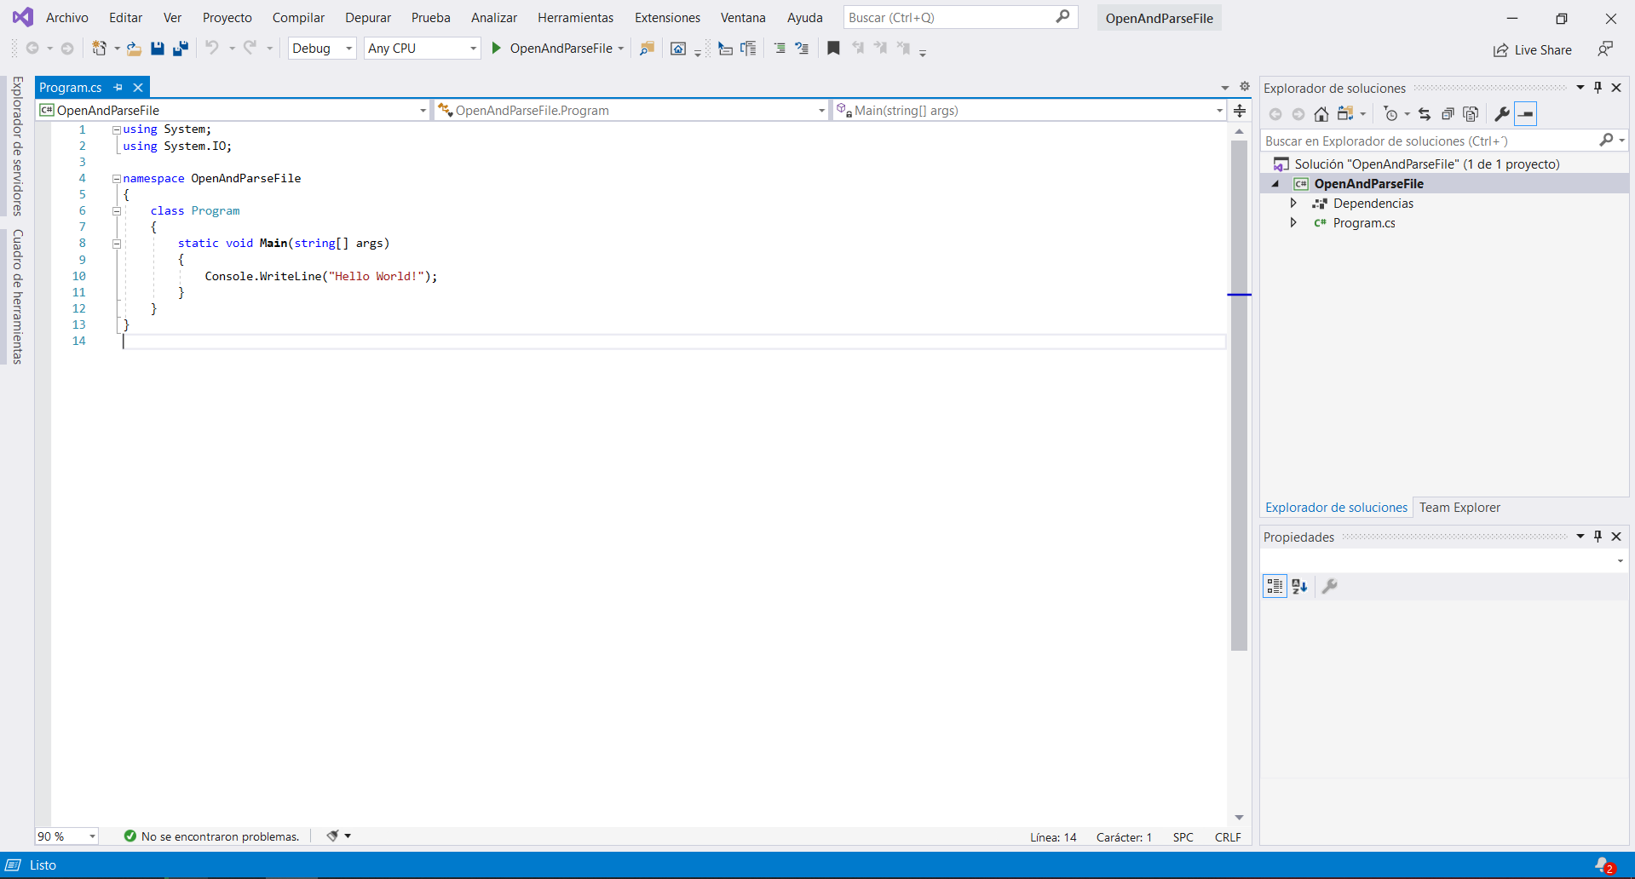Toggle the Categorized view in Properties panel
This screenshot has height=879, width=1635.
[1275, 586]
